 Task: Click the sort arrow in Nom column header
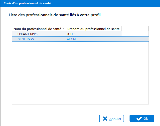click(x=64, y=28)
